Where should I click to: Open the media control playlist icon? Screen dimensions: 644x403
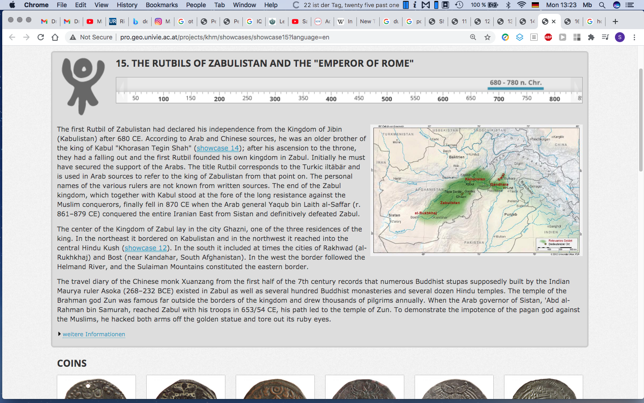606,37
